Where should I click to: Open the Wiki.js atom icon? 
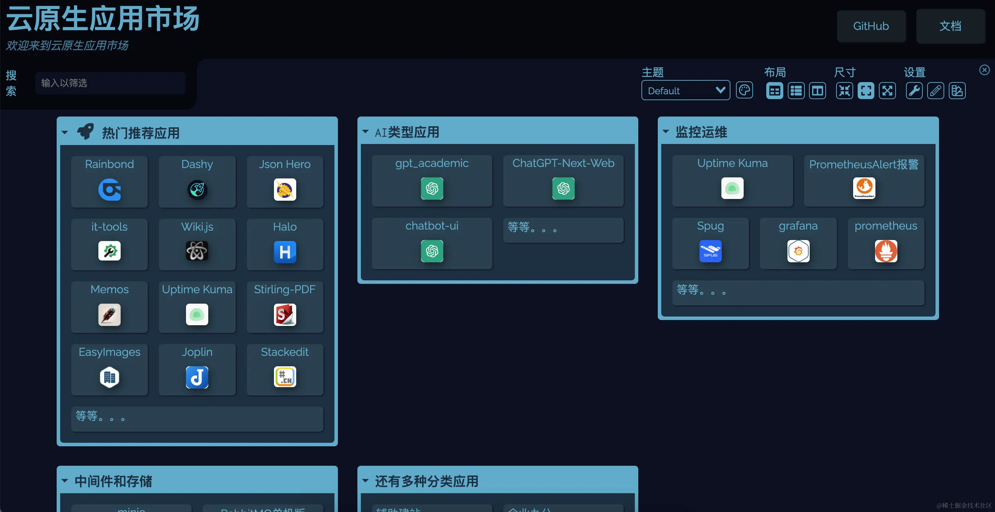tap(197, 251)
